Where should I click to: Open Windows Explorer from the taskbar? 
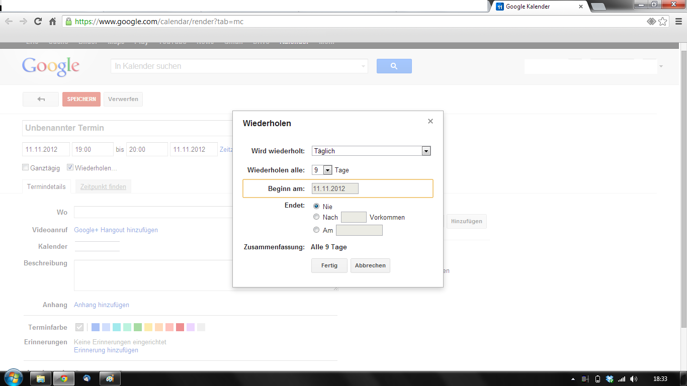pyautogui.click(x=41, y=378)
